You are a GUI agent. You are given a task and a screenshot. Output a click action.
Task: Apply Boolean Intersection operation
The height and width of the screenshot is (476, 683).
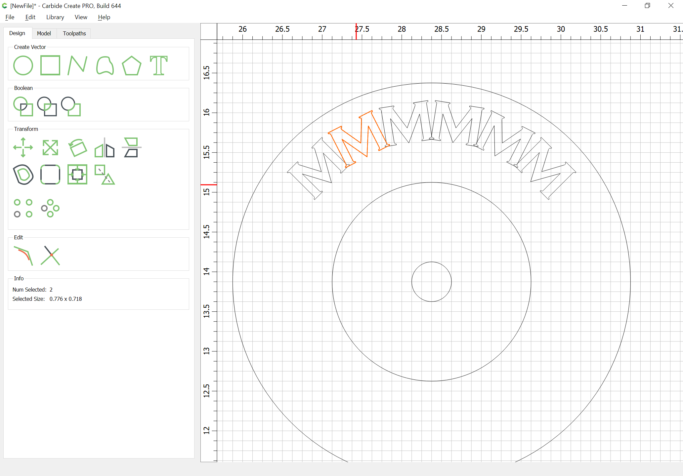coord(47,106)
